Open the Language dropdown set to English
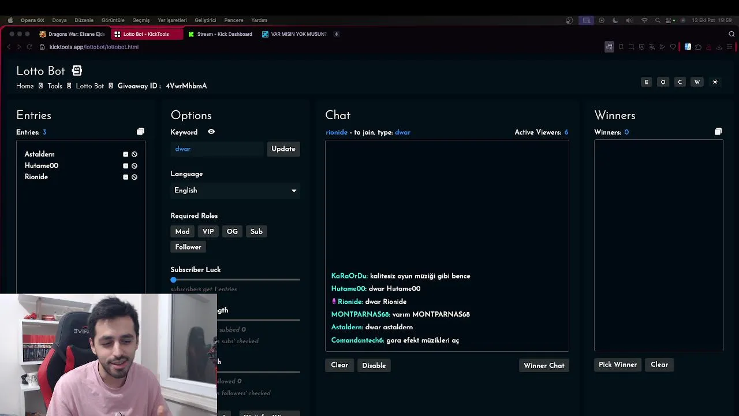 click(x=235, y=190)
